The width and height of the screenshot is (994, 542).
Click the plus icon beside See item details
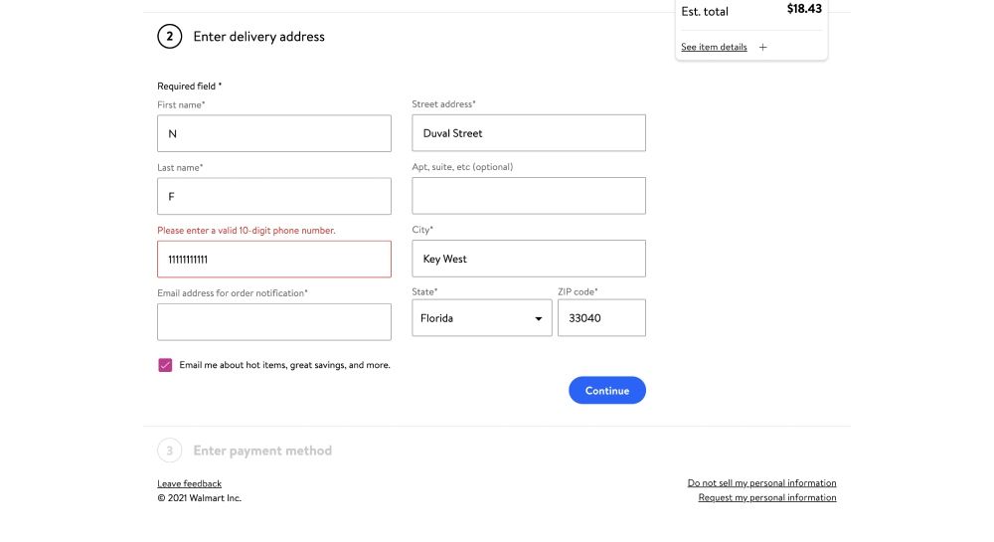click(x=762, y=47)
